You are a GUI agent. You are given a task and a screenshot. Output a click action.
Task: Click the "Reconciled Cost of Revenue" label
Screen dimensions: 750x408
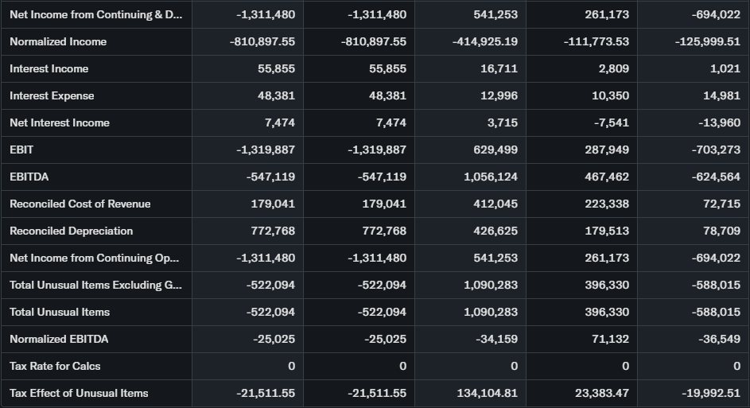(x=80, y=204)
